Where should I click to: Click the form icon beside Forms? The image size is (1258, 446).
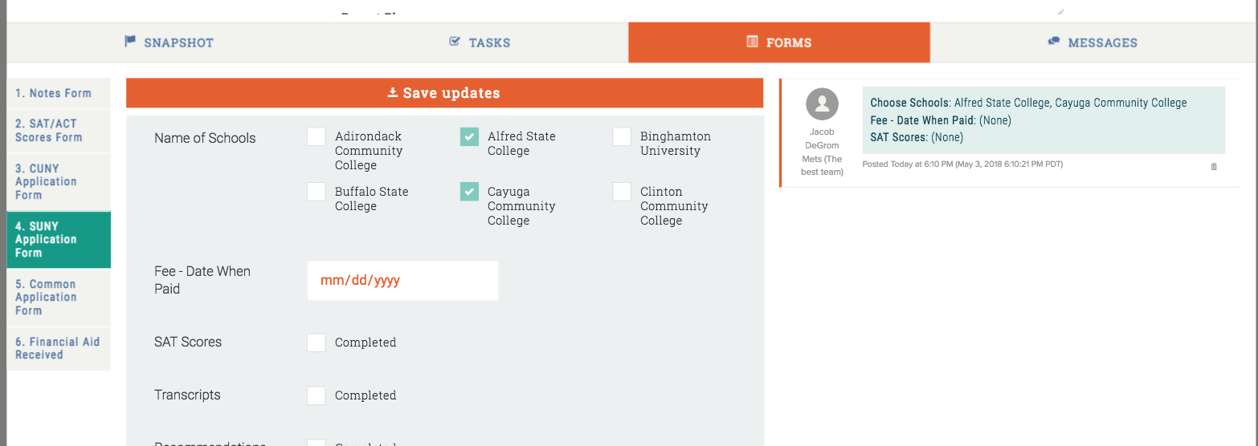coord(752,42)
